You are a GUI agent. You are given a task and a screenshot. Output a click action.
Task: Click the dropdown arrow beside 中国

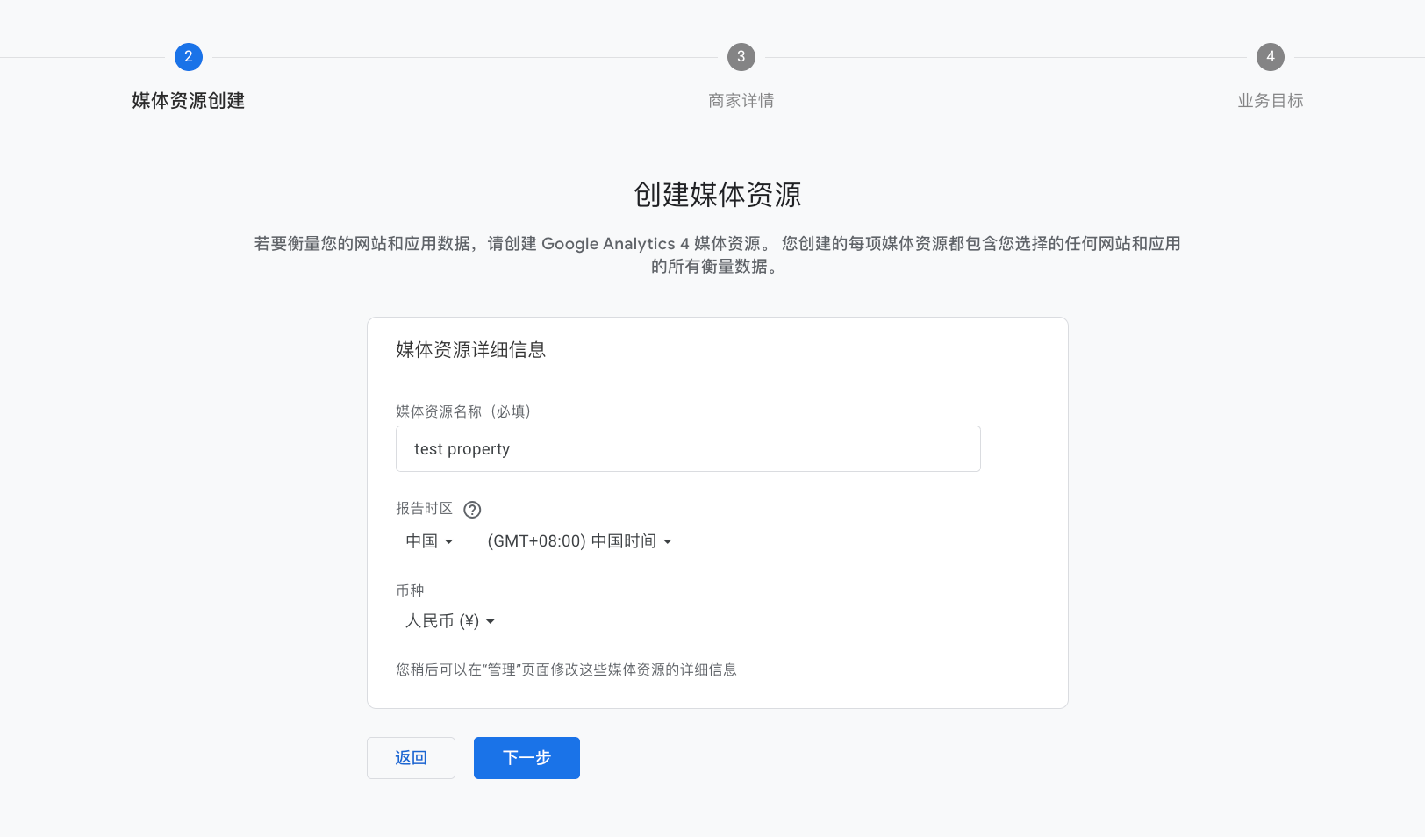(451, 541)
